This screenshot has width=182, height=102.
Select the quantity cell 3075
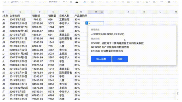pyautogui.click(x=53, y=23)
